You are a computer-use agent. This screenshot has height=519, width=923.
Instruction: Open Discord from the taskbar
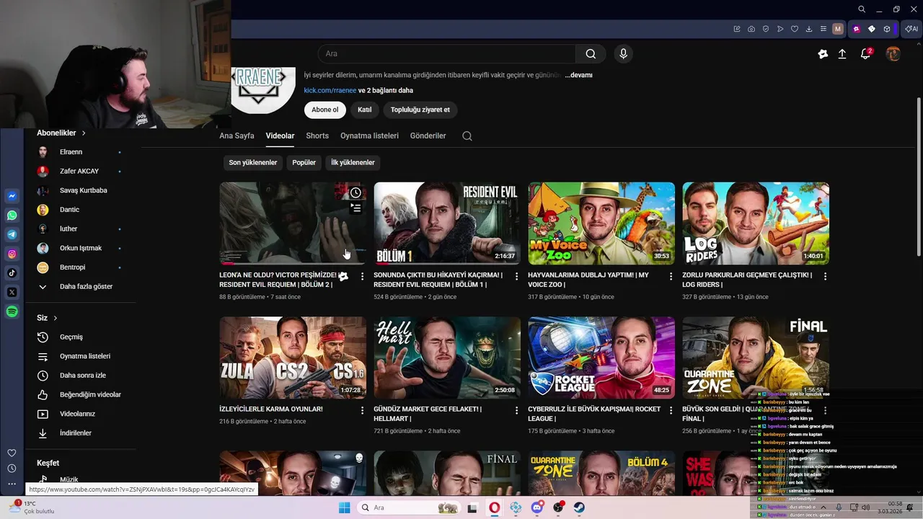[x=537, y=507]
